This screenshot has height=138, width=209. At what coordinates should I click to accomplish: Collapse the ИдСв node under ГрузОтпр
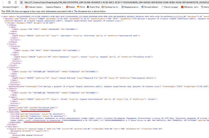pyautogui.click(x=11, y=48)
